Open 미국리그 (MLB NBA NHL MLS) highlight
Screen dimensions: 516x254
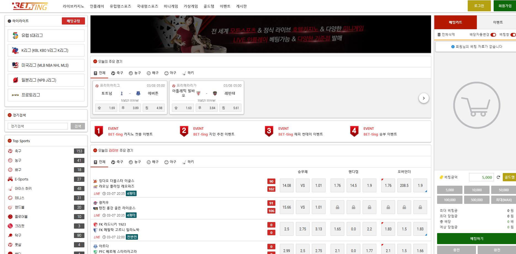click(46, 65)
